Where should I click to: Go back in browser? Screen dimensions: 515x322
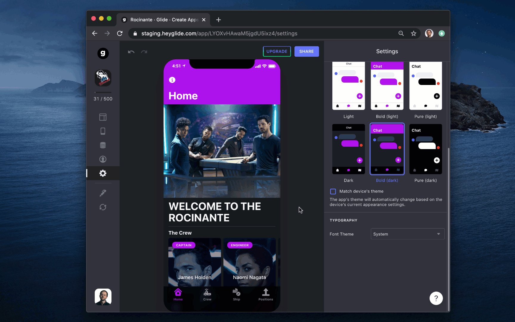coord(94,33)
